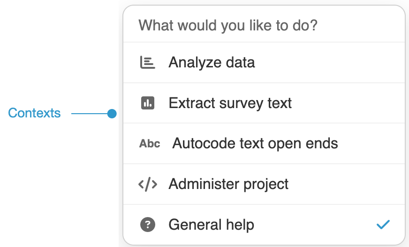Pick the Autocode text open ends label

pyautogui.click(x=255, y=144)
